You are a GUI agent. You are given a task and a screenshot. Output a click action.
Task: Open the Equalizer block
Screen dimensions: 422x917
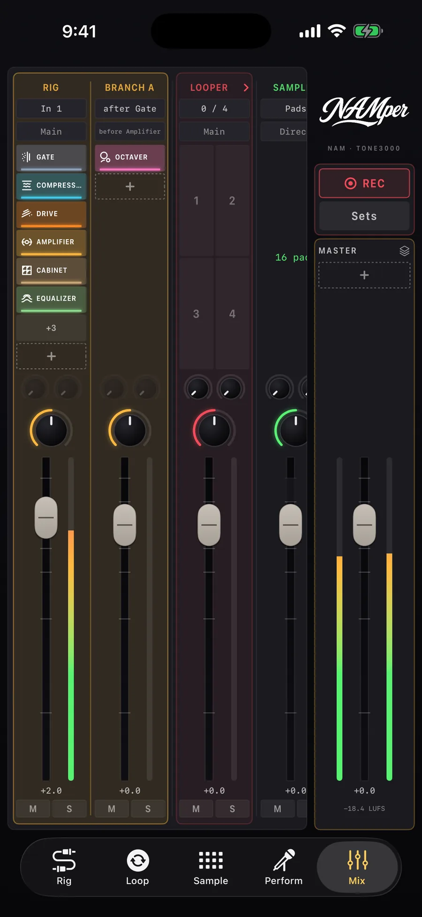(51, 299)
